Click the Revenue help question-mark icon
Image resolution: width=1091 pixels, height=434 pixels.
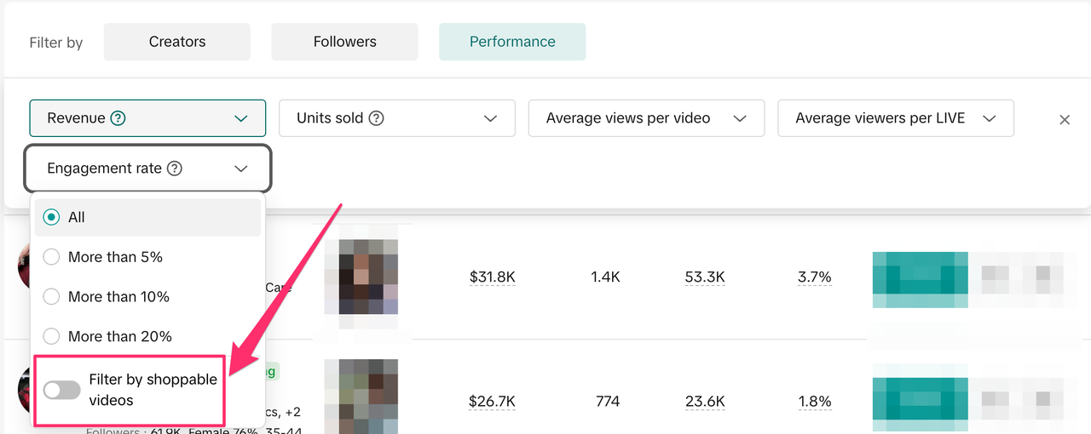(118, 118)
